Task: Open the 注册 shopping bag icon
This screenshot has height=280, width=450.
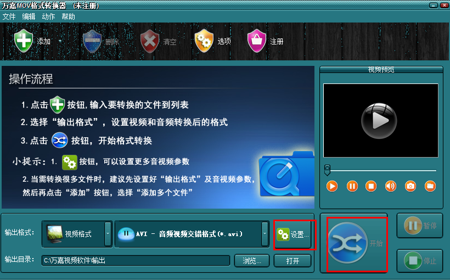Action: click(x=257, y=41)
